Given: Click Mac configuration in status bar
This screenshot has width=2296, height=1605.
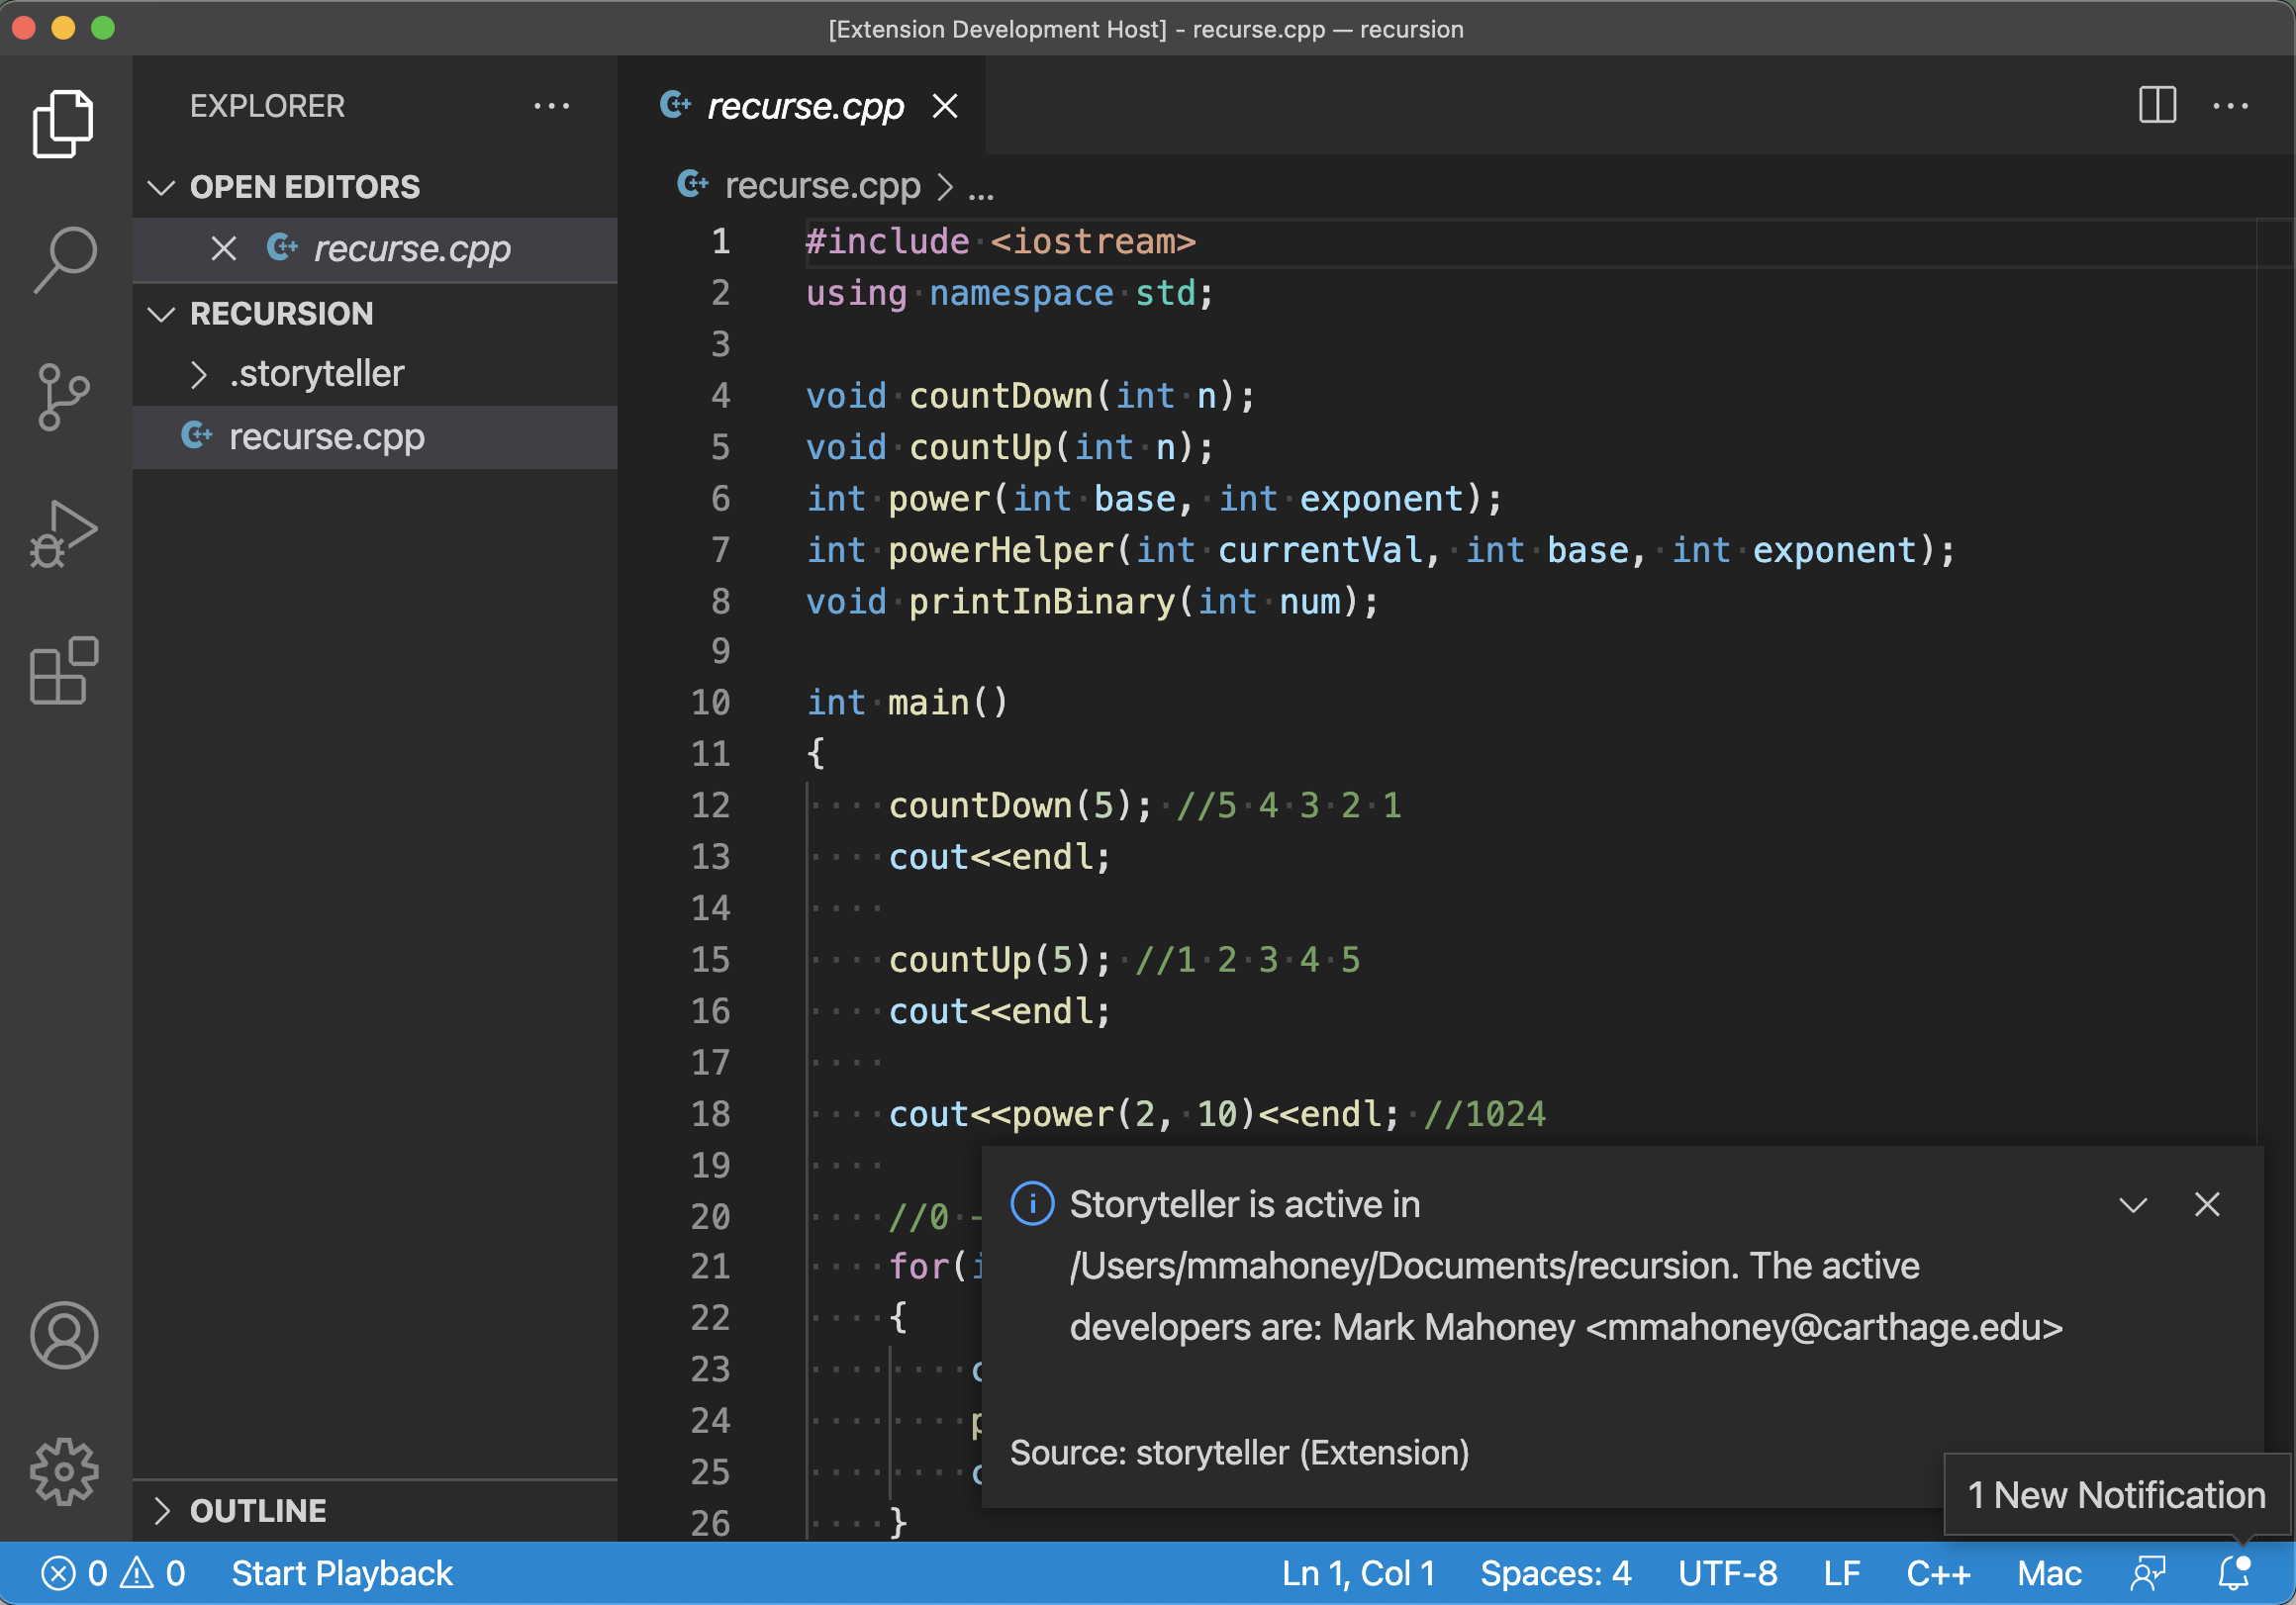Looking at the screenshot, I should (x=2049, y=1573).
